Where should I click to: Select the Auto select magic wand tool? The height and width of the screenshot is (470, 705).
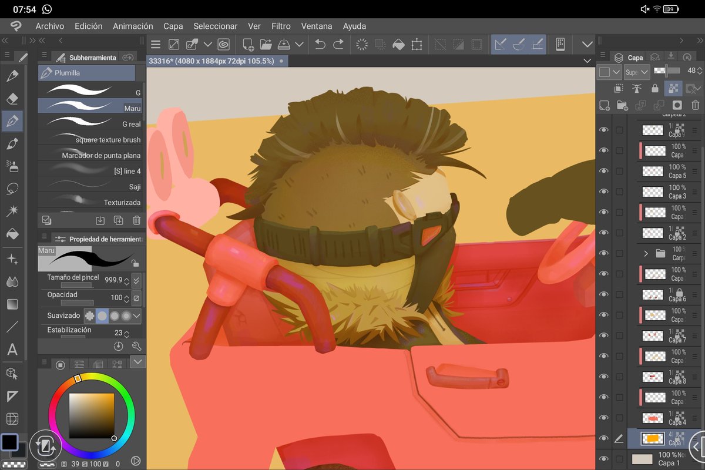click(x=12, y=211)
